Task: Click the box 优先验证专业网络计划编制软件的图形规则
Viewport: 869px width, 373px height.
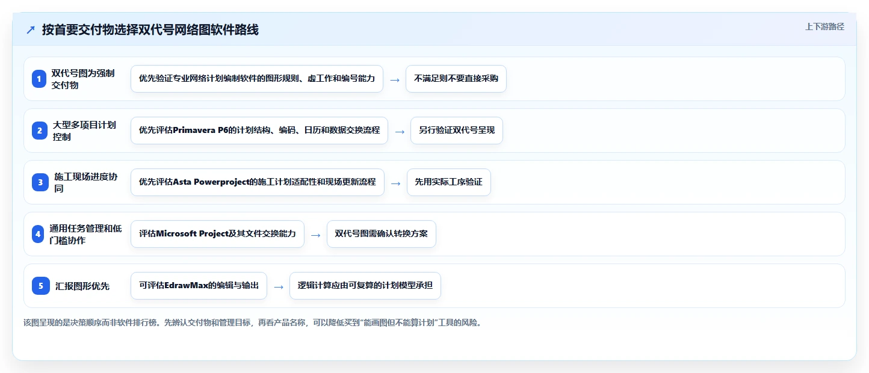Action: click(x=257, y=79)
